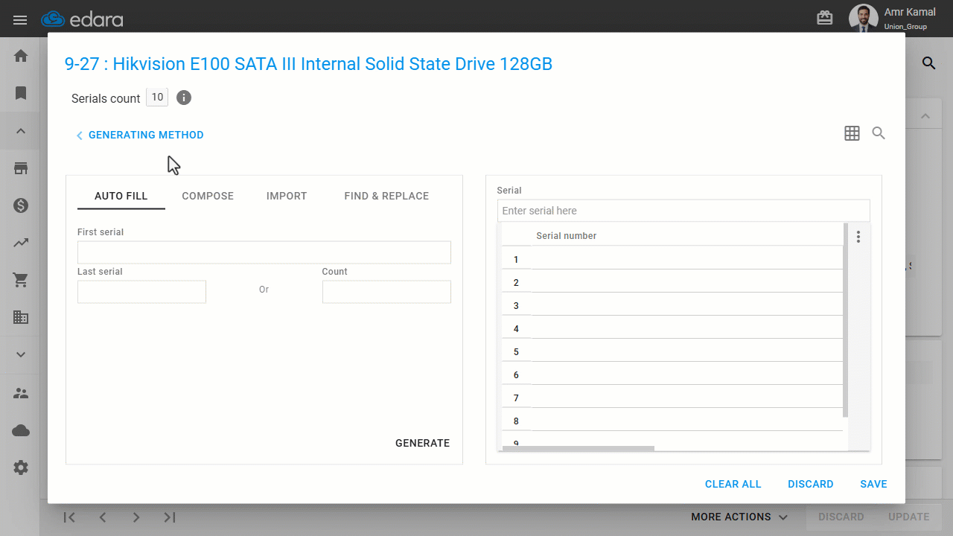Select the Auto Fill tab
The width and height of the screenshot is (953, 536).
121,196
